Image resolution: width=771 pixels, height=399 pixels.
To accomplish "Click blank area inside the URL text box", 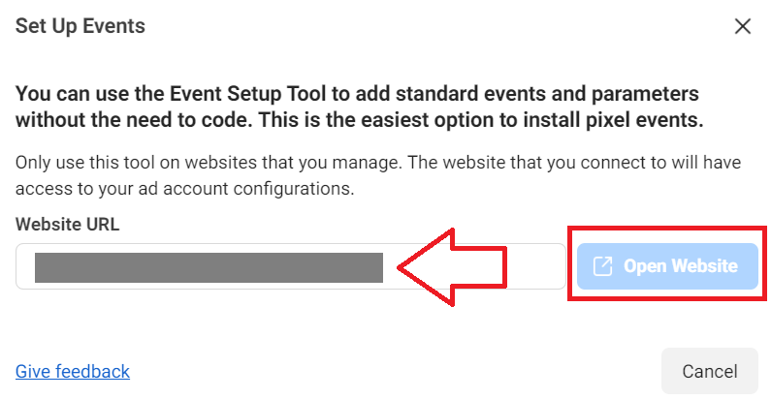I will click(x=536, y=266).
